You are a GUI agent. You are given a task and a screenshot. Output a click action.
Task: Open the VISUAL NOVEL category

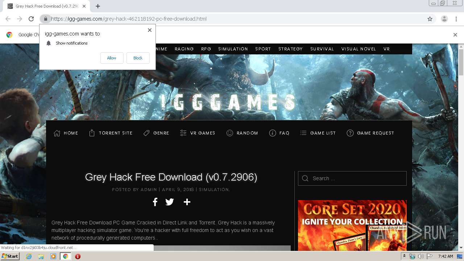pyautogui.click(x=359, y=49)
